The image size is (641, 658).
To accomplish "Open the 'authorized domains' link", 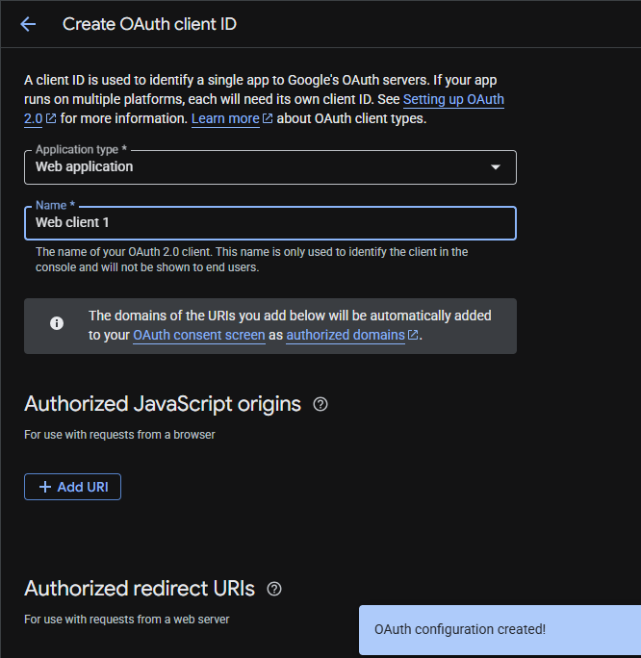I will 346,335.
